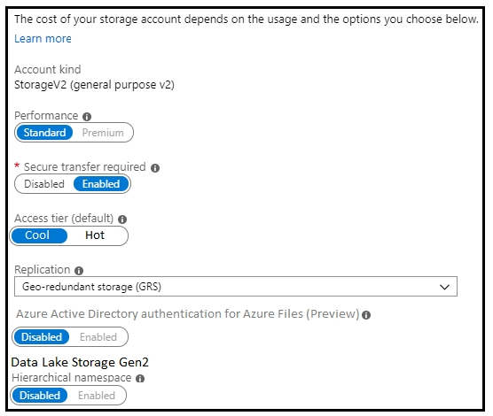Screen dimensions: 493x416
Task: Enable Azure Active Directory authentication for Files
Action: point(98,337)
